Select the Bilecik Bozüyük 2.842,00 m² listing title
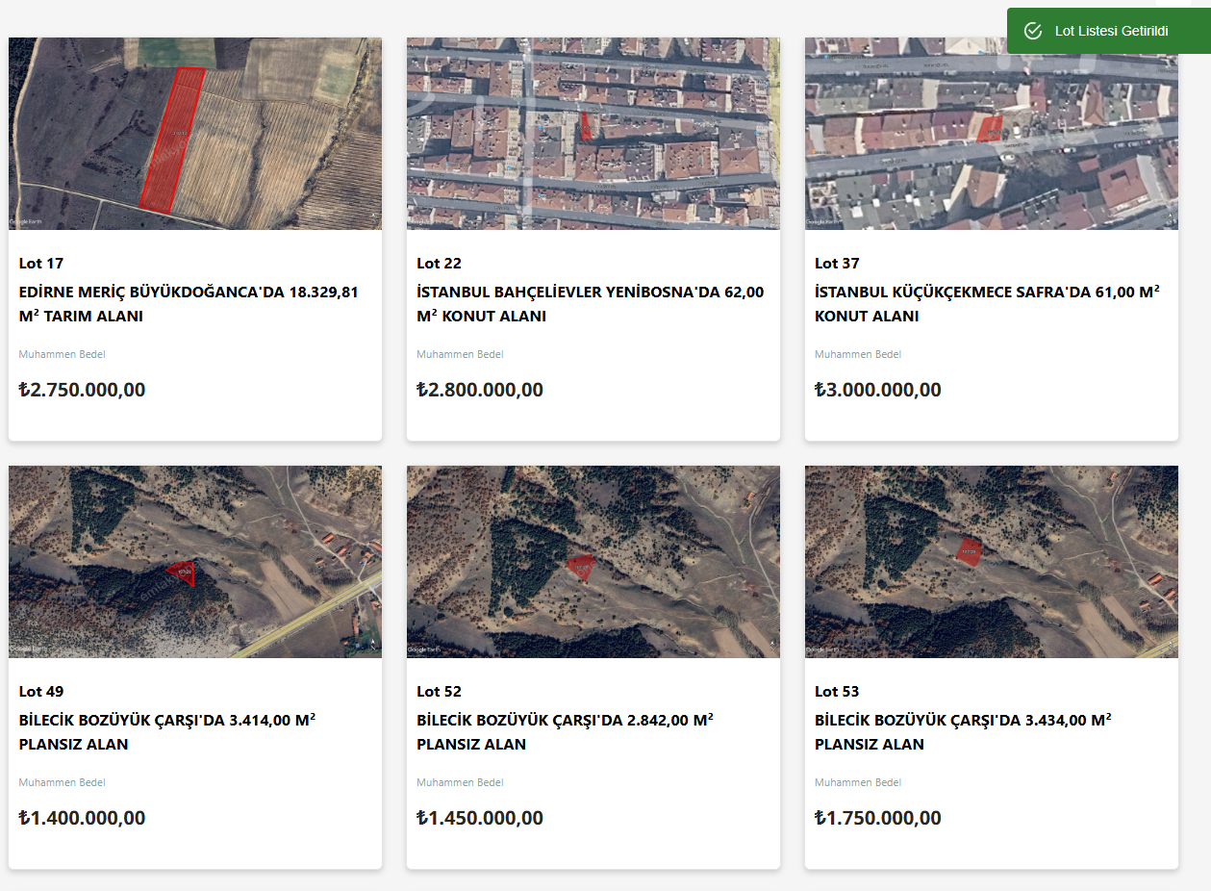The image size is (1211, 891). [565, 732]
